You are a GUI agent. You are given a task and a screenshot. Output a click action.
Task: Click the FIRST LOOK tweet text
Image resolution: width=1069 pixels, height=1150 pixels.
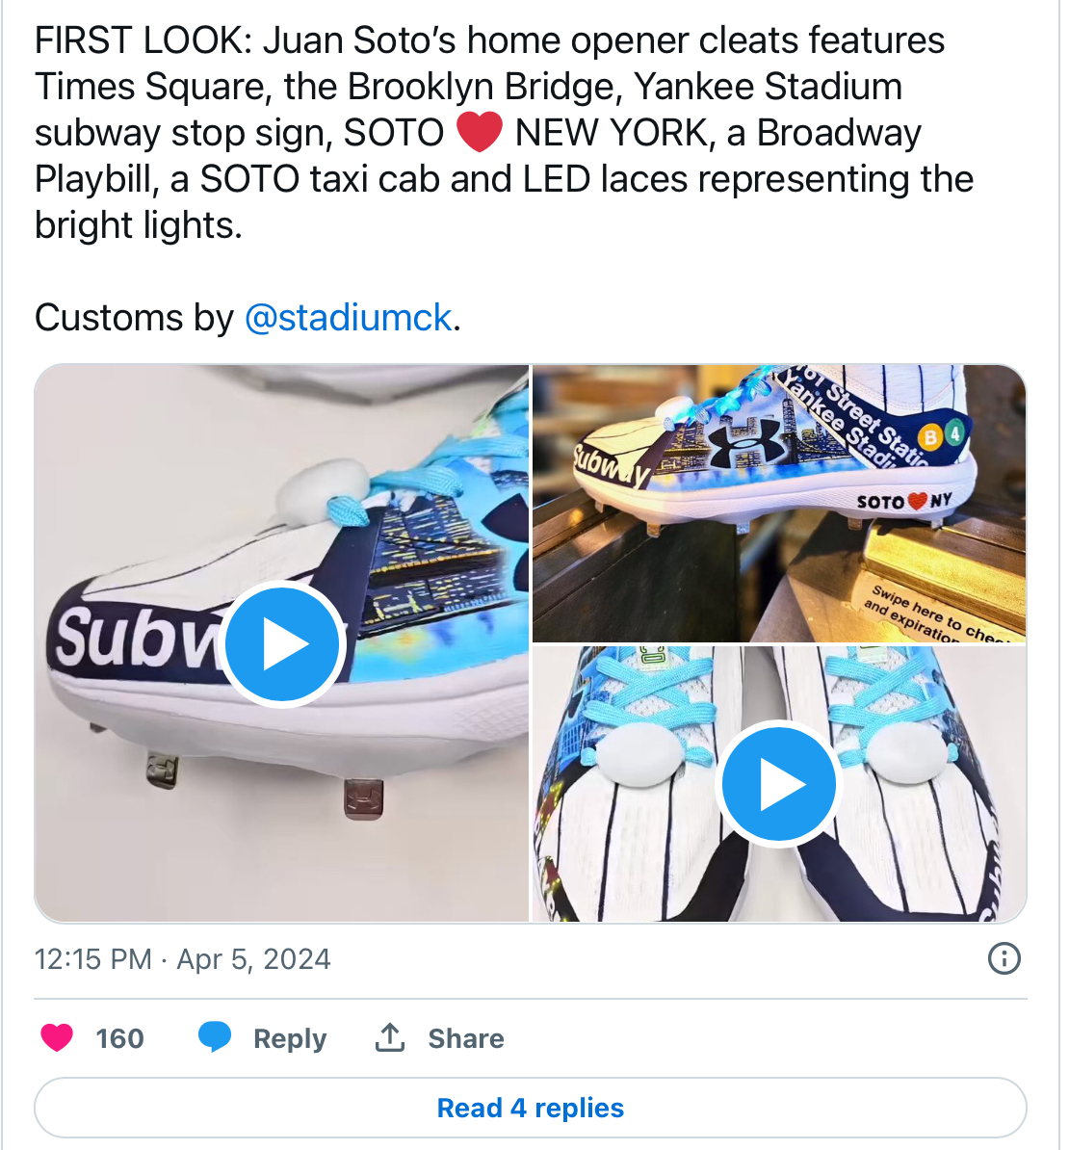tap(504, 133)
